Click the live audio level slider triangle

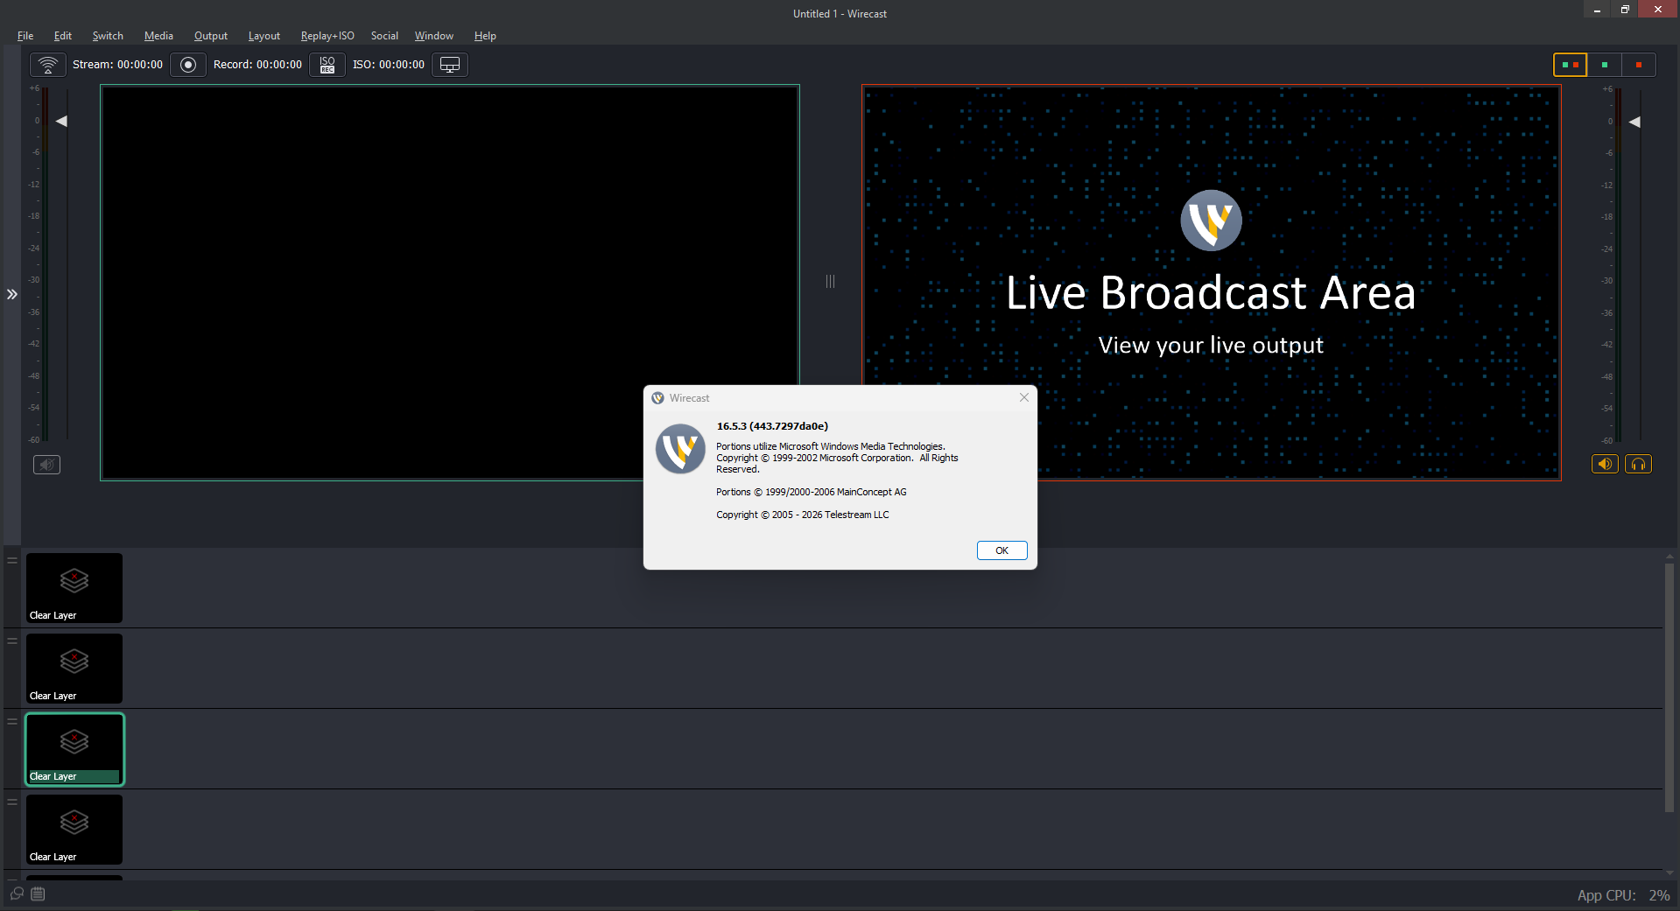[1634, 122]
